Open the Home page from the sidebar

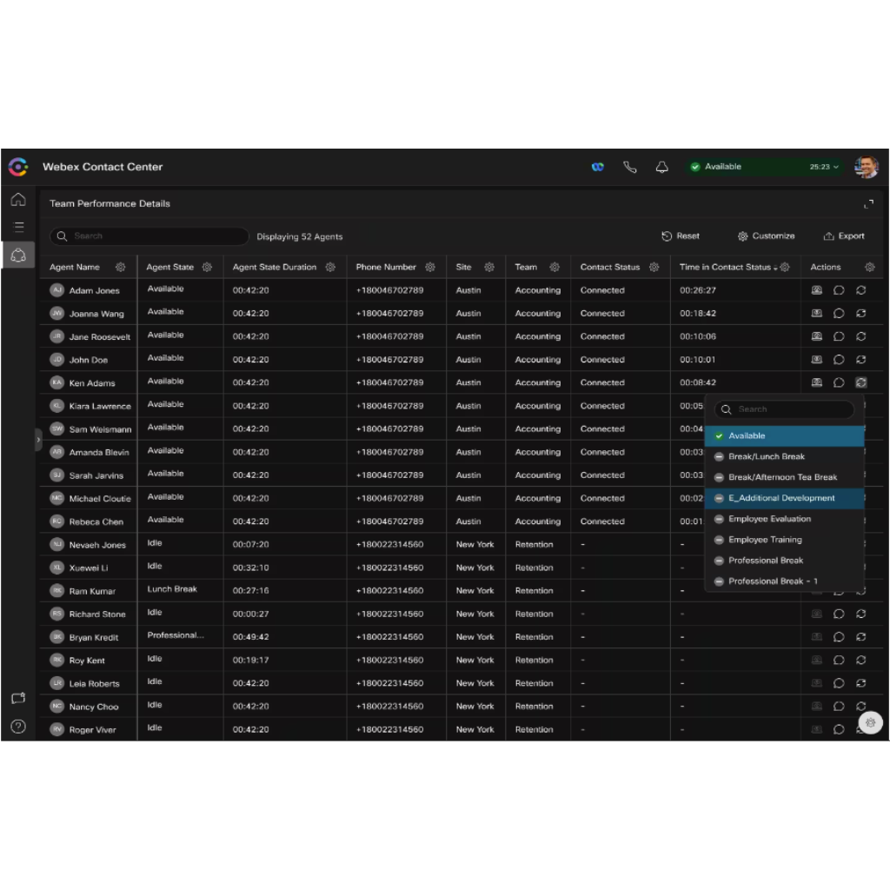(x=17, y=200)
